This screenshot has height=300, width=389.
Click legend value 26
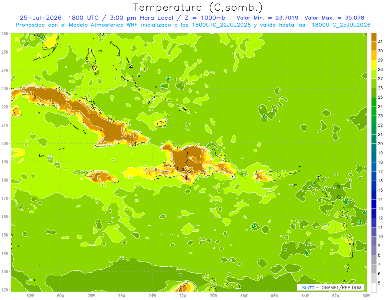point(381,88)
